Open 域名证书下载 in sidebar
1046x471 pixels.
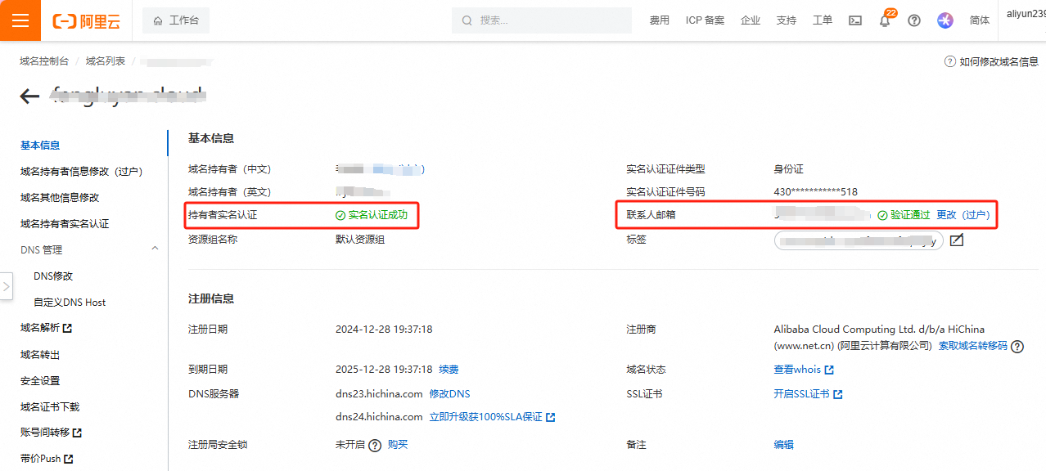pos(50,406)
